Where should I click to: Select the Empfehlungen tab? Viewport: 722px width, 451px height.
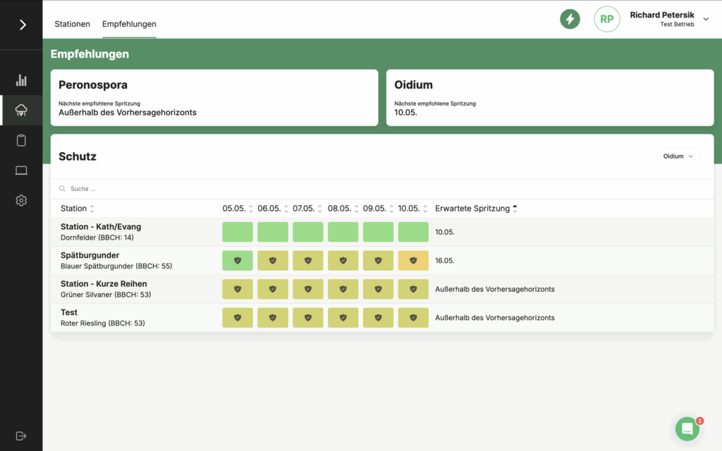129,24
